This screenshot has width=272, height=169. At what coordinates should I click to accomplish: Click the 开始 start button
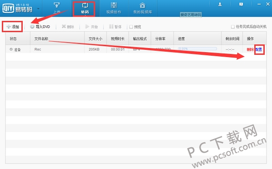tap(91, 27)
